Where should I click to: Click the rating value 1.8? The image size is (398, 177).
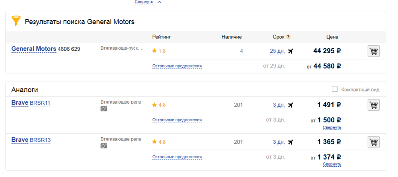pyautogui.click(x=162, y=51)
